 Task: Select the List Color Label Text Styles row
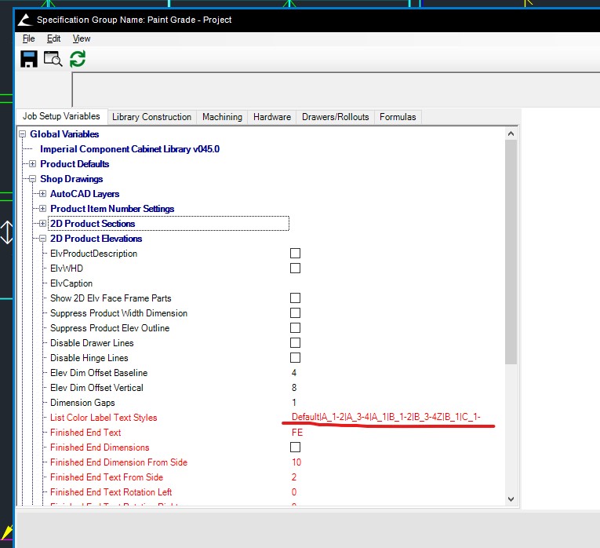[x=104, y=418]
